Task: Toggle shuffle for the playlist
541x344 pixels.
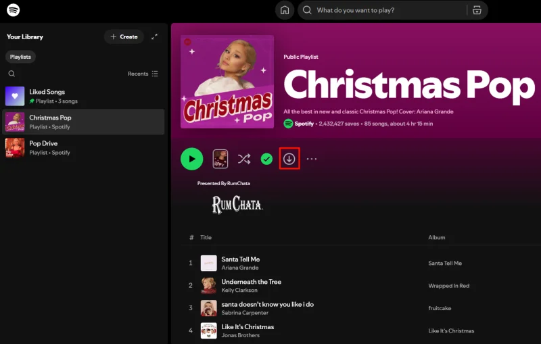Action: point(244,159)
